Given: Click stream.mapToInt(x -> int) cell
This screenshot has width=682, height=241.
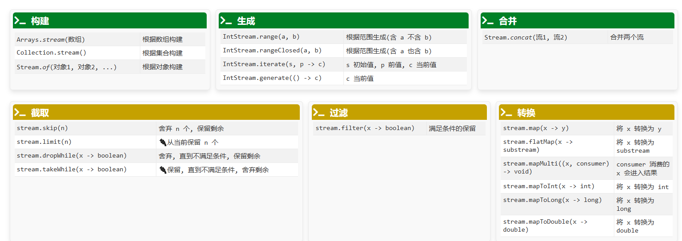Looking at the screenshot, I should (557, 186).
